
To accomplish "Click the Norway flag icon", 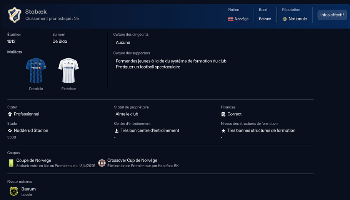I will [x=230, y=19].
